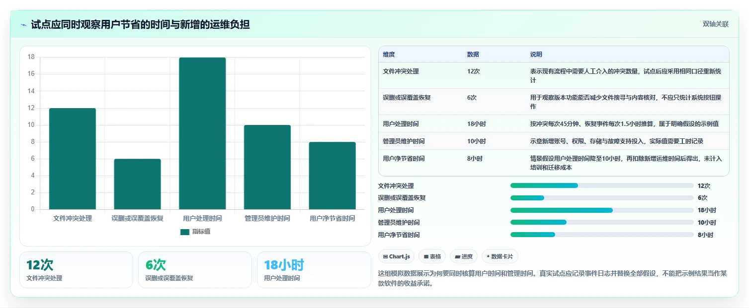This screenshot has width=749, height=308.
Task: Click the 文件冲突处理 progress bar
Action: pos(602,185)
